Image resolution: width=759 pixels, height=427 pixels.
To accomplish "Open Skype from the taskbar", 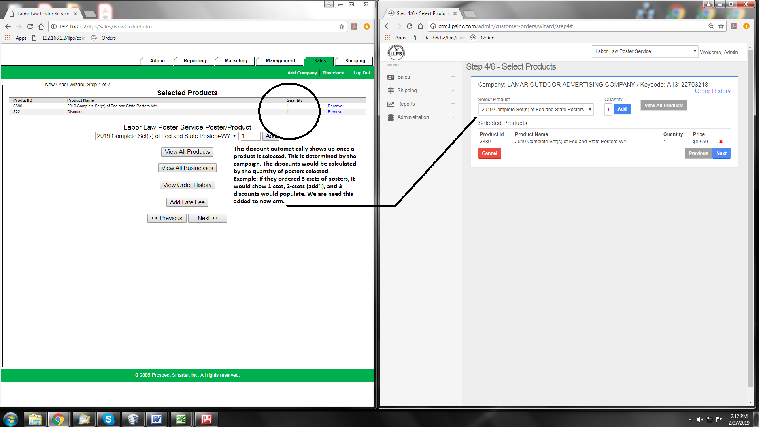I will (108, 419).
